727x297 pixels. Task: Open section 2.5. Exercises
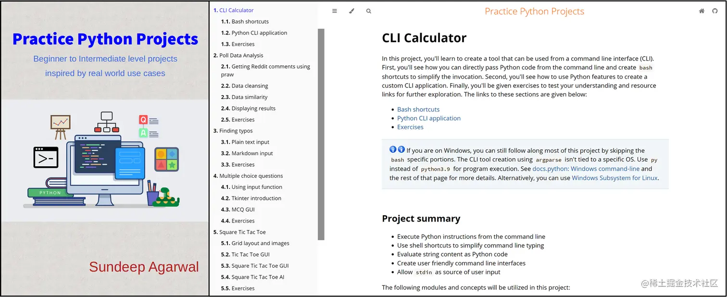238,120
